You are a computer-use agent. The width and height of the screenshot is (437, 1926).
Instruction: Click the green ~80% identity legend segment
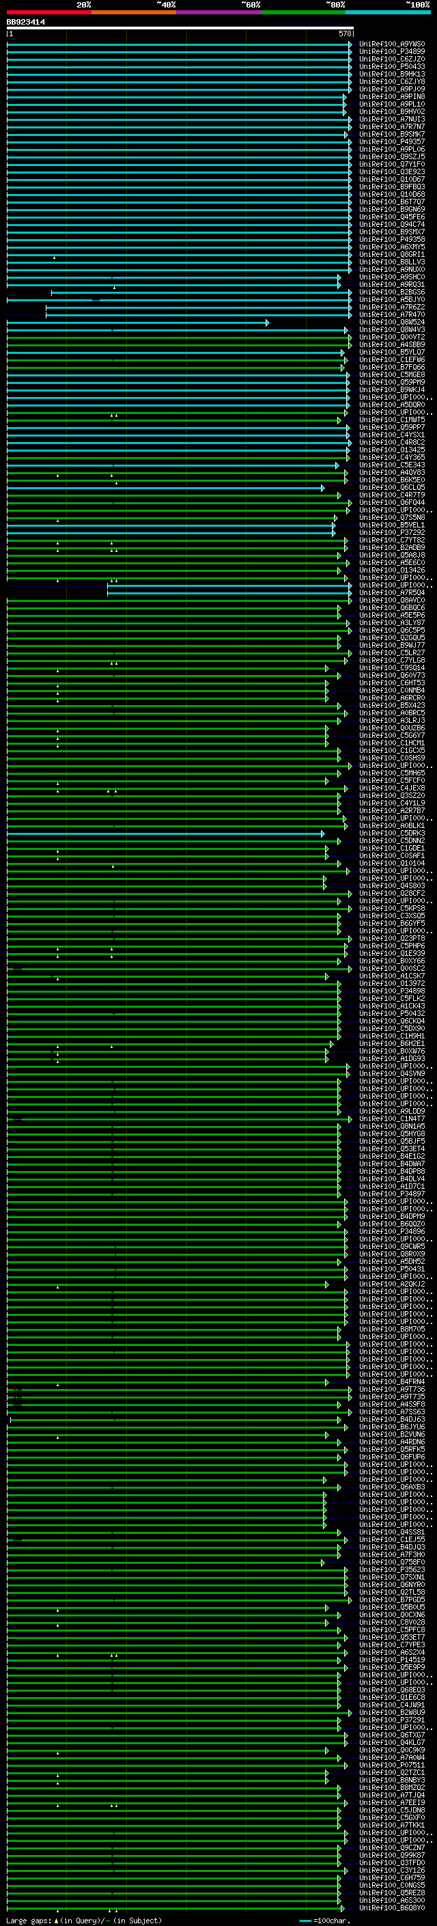click(x=303, y=12)
